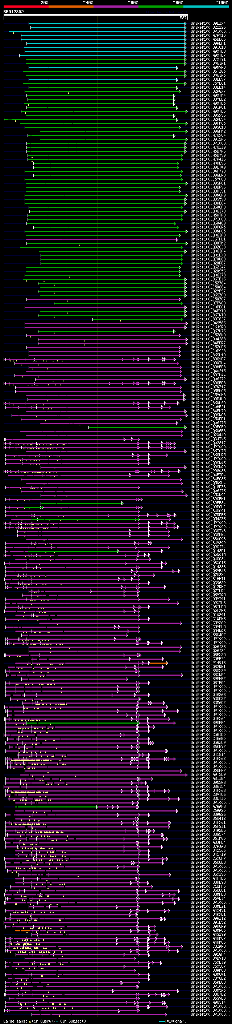This screenshot has height=1024, width=232.
Task: Click hit UniRef100_C6THL1
Action: (x=208, y=239)
